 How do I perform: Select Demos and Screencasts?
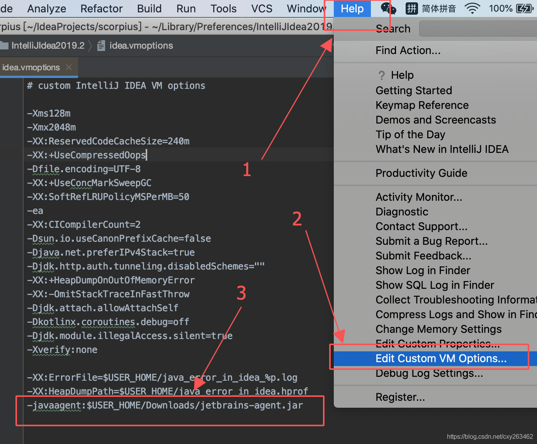tap(435, 120)
